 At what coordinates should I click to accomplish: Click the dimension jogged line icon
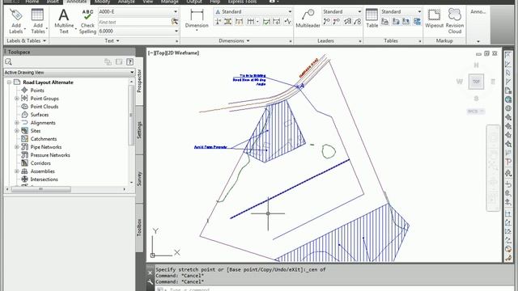(x=288, y=22)
